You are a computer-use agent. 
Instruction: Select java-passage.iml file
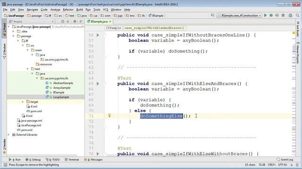[x=32, y=121]
